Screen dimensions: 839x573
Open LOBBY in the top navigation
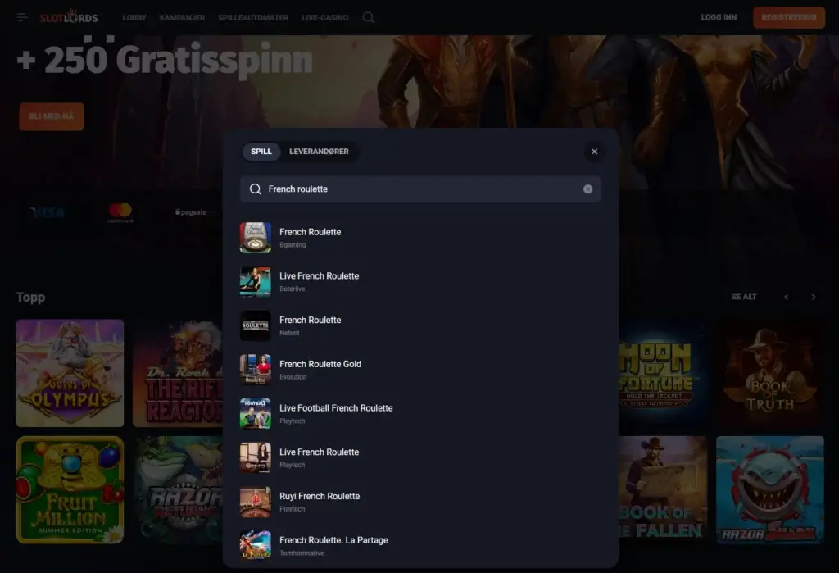pos(134,18)
